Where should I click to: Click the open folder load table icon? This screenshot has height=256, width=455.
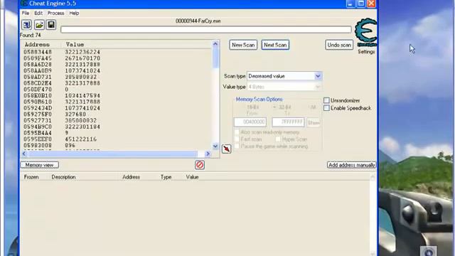tap(39, 25)
